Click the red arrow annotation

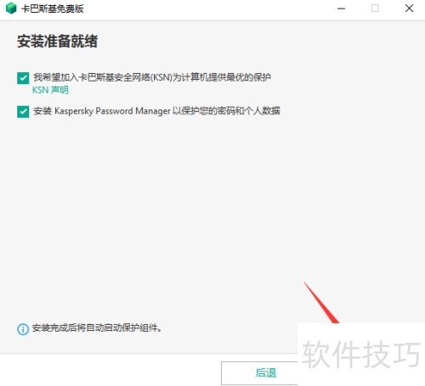321,303
